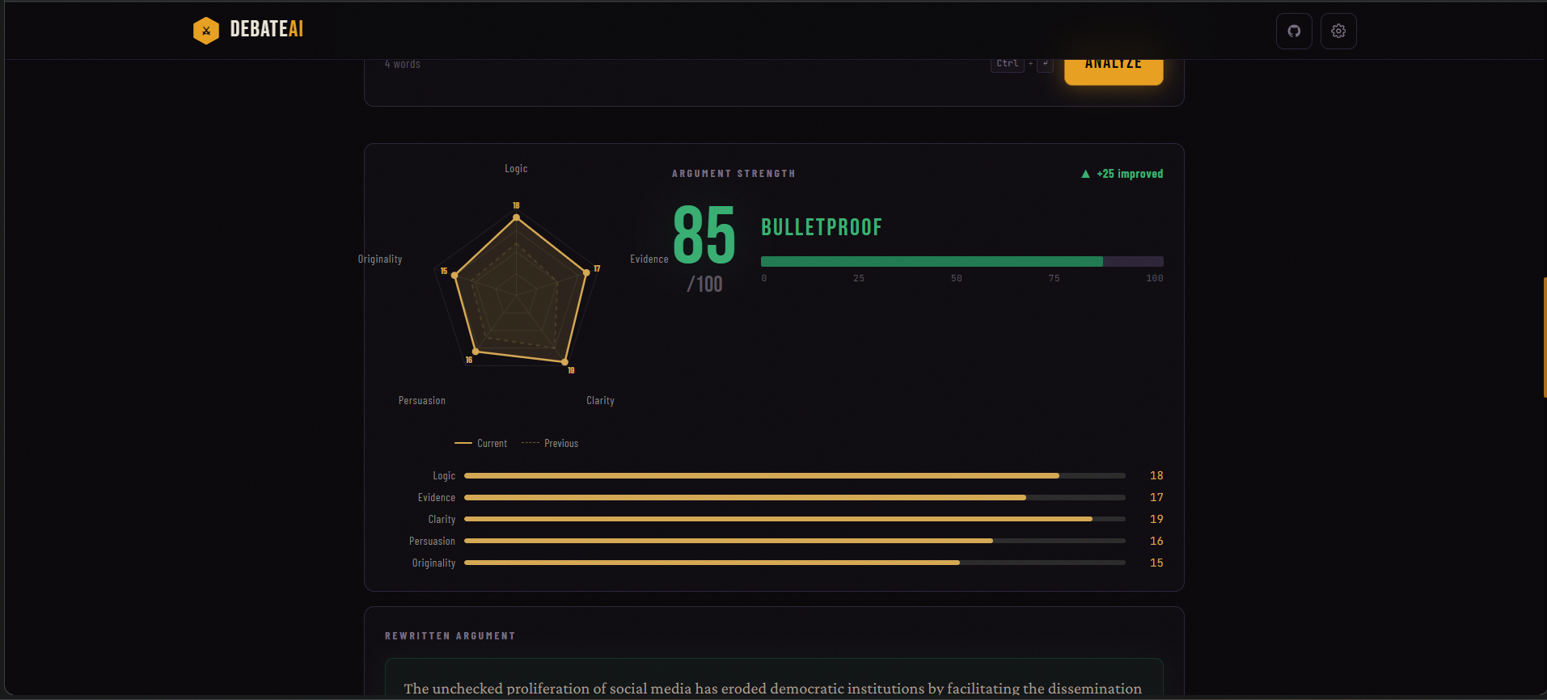Click the value 16 ending the Persuasion bar row
The width and height of the screenshot is (1547, 700).
click(1156, 542)
